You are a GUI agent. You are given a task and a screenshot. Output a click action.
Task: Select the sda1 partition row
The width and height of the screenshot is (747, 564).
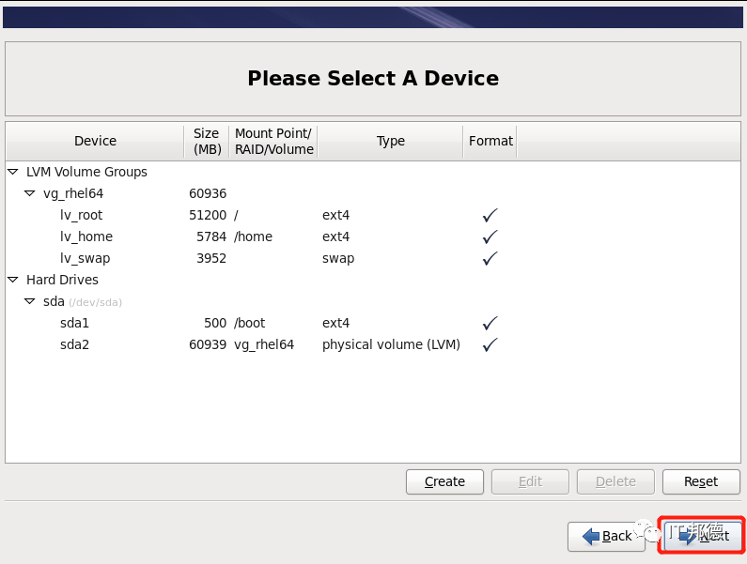(372, 323)
